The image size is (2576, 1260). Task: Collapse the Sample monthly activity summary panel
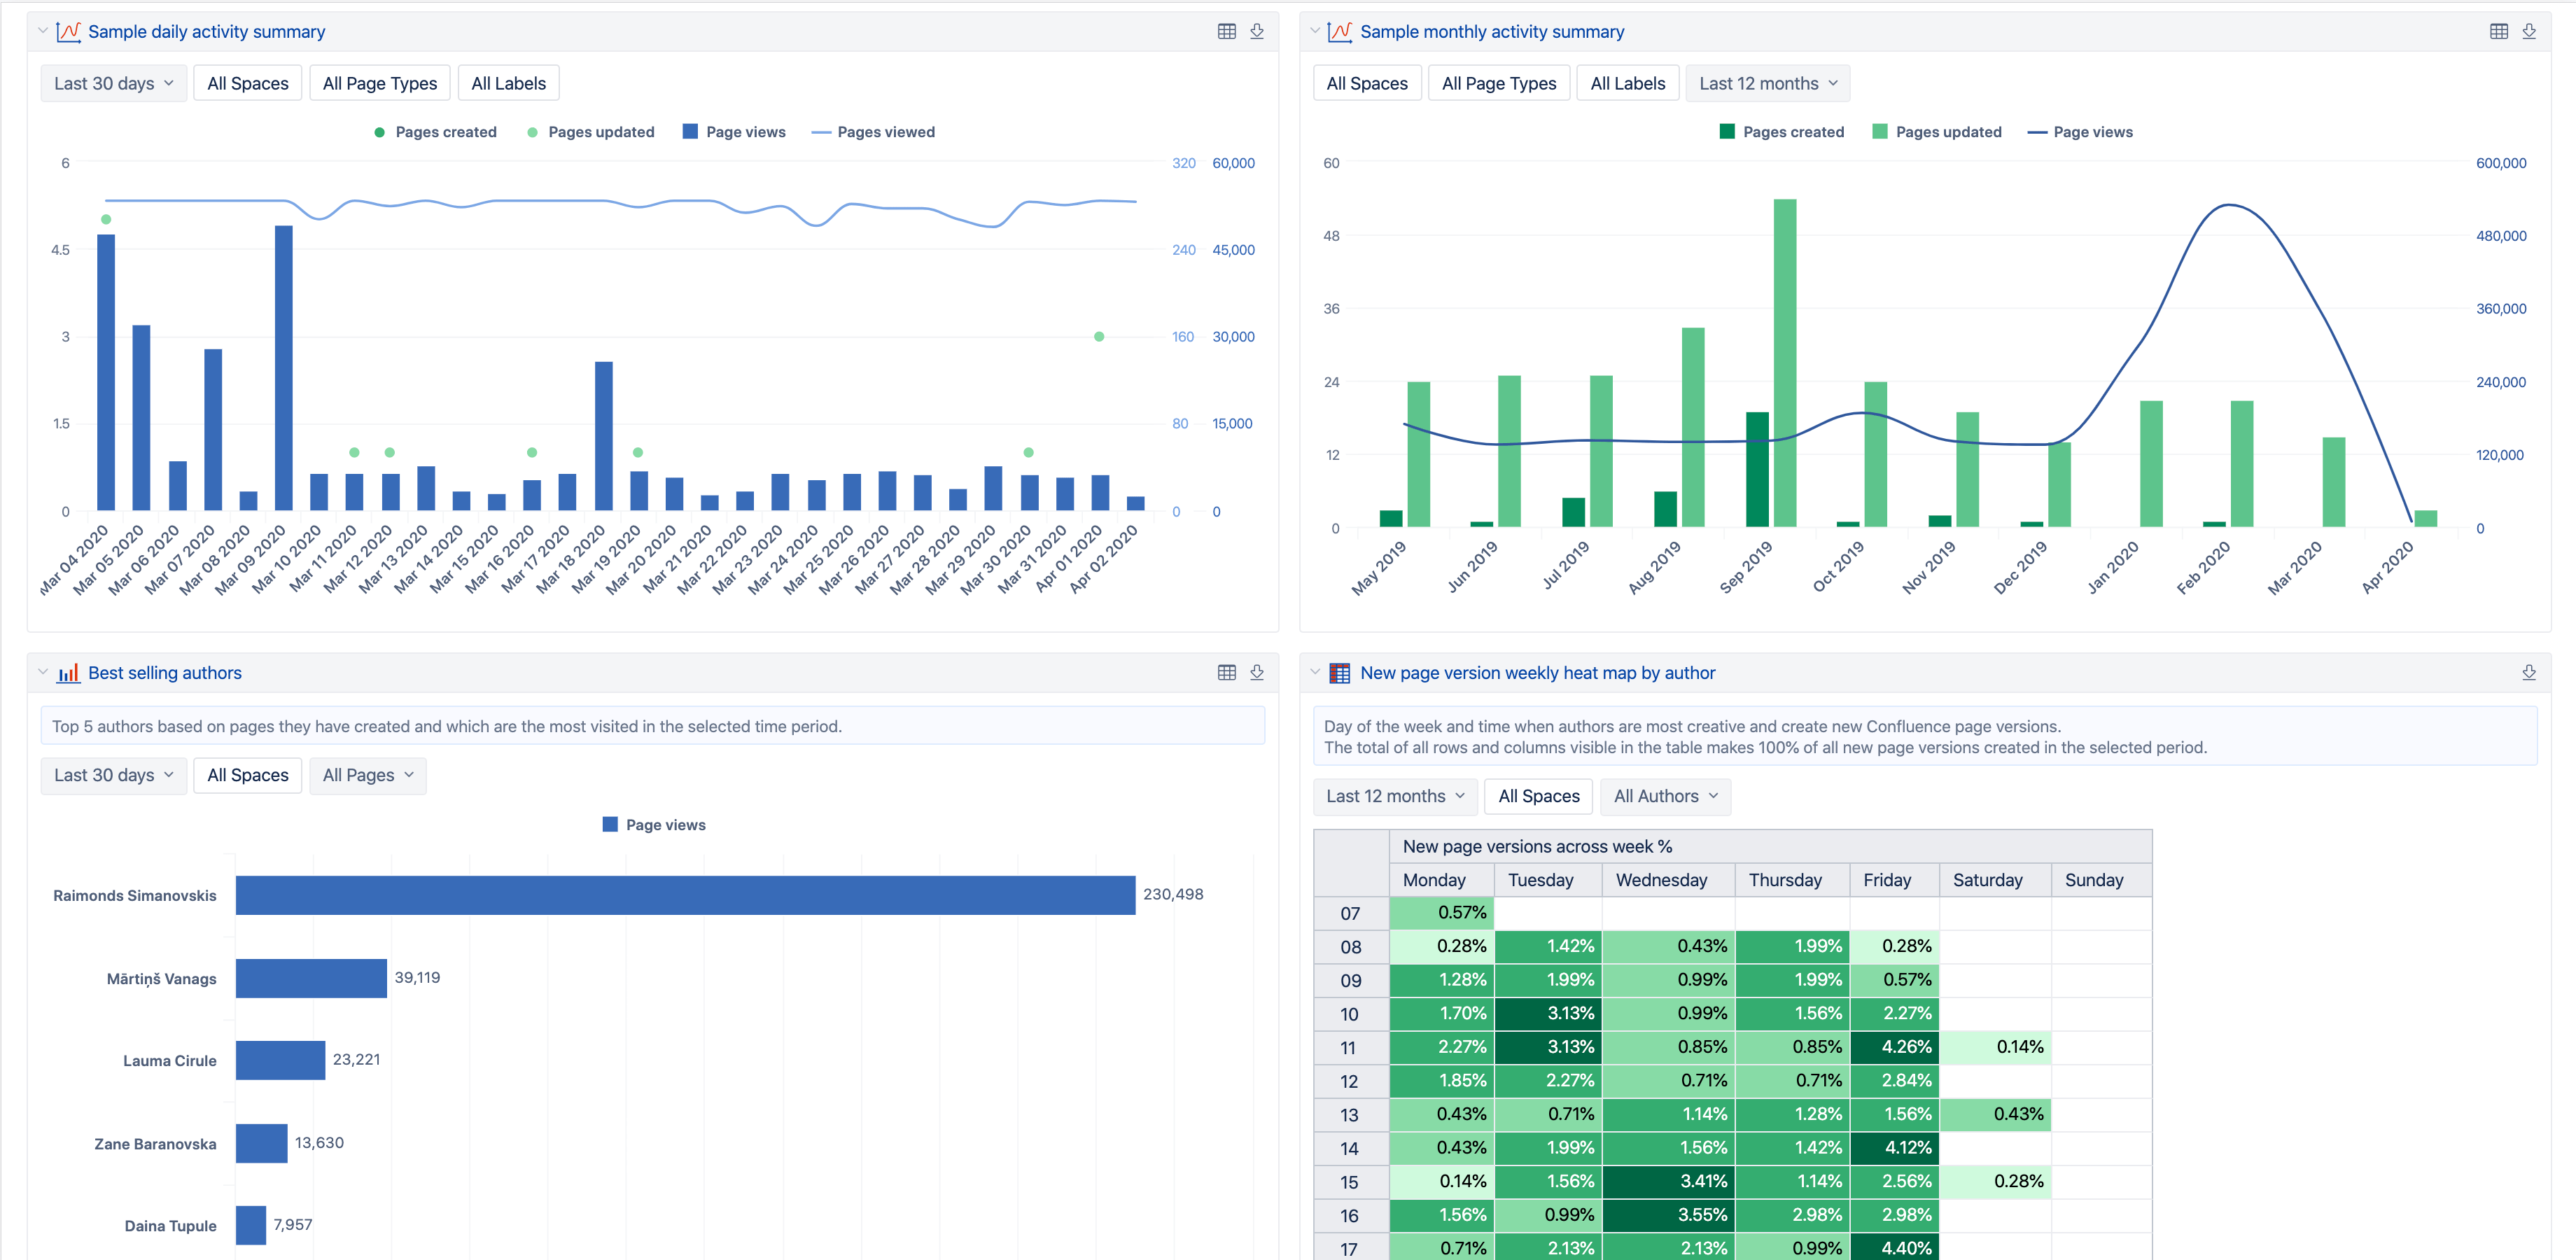(1315, 31)
